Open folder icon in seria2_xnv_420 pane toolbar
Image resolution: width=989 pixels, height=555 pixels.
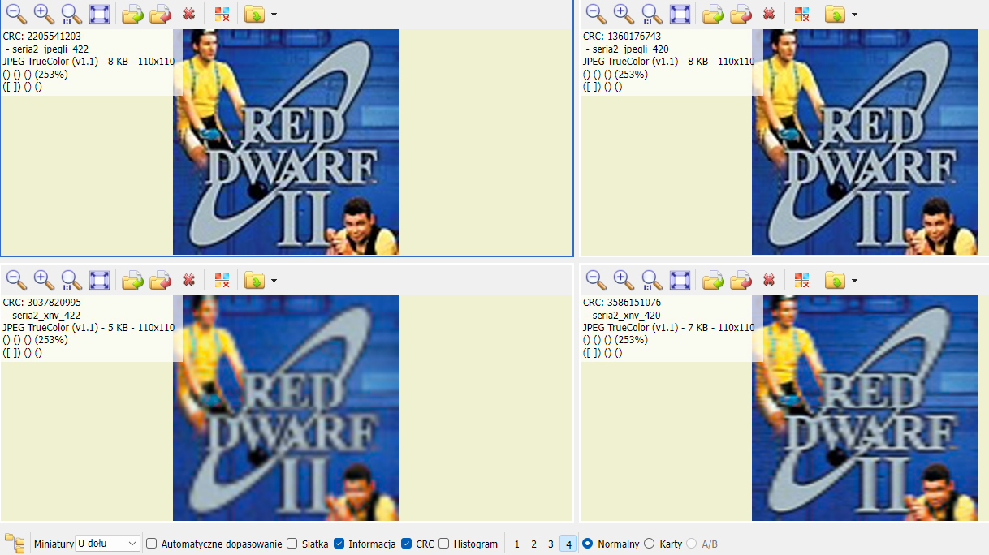tap(834, 280)
